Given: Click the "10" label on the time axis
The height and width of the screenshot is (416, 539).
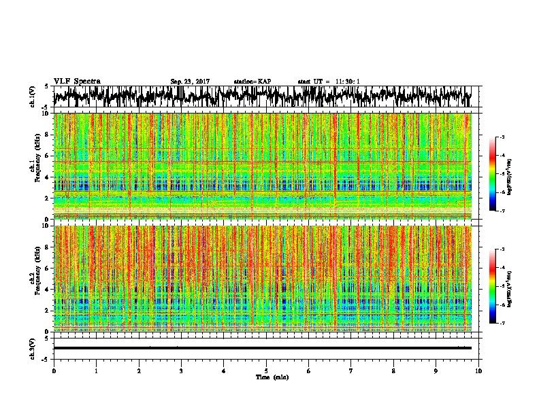Looking at the screenshot, I should click(x=478, y=371).
